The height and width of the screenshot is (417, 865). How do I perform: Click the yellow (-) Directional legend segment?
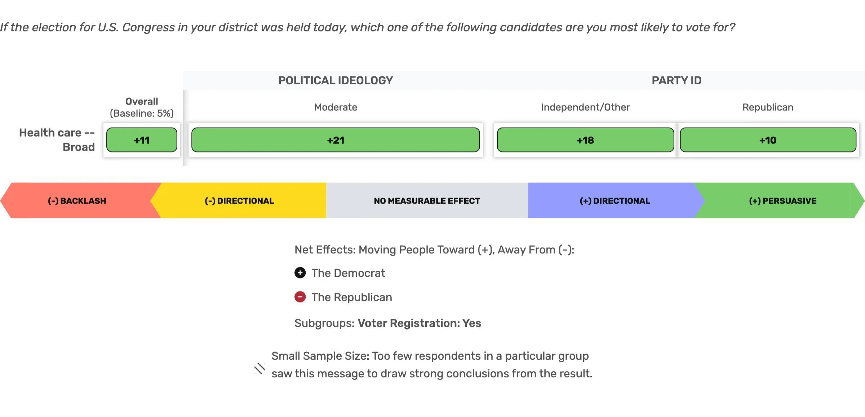(239, 201)
